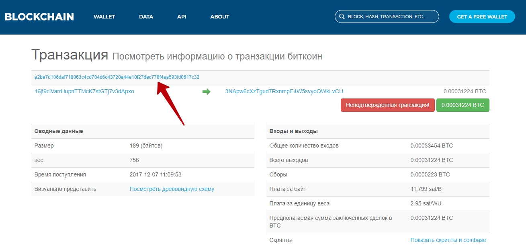
Task: Open the transaction hash link a2be7d106daf...
Action: 116,77
